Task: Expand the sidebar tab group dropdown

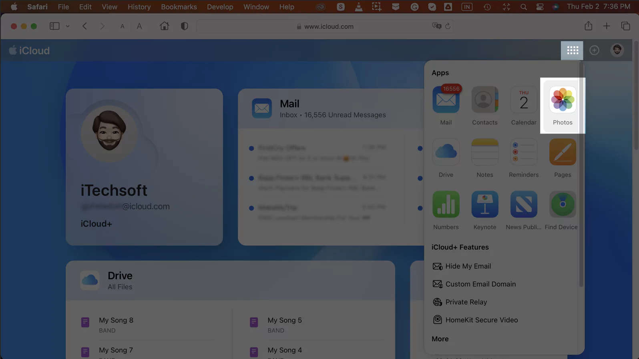Action: tap(68, 26)
